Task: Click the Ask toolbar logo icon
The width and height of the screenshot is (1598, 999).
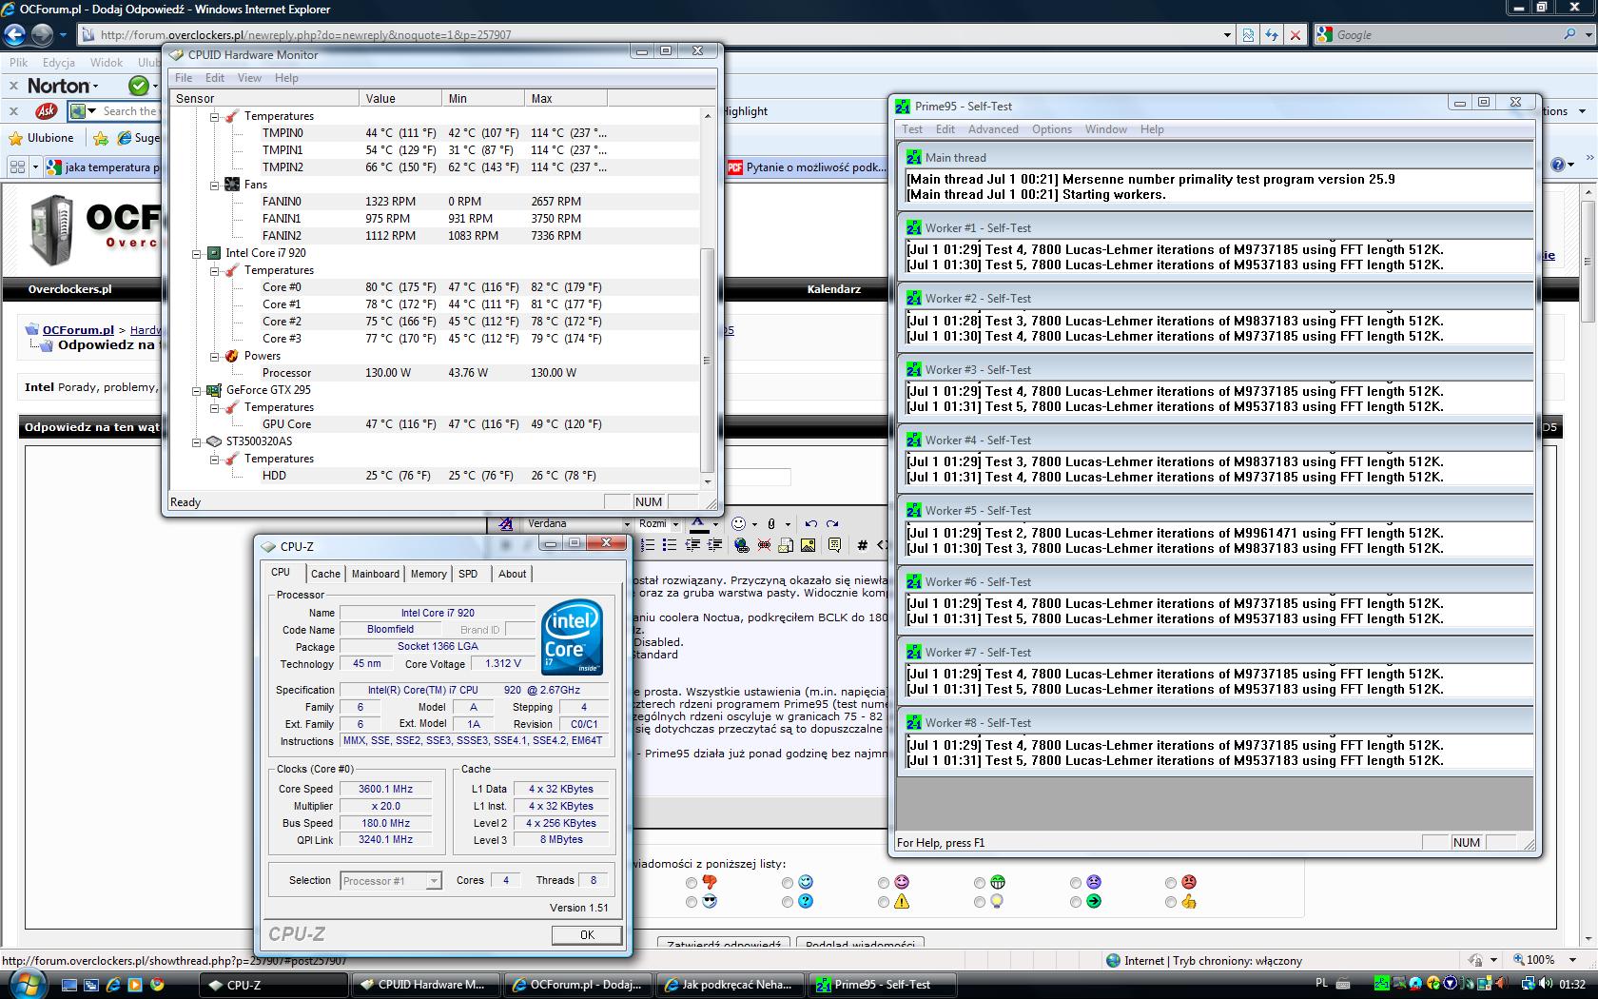Action: pyautogui.click(x=46, y=111)
